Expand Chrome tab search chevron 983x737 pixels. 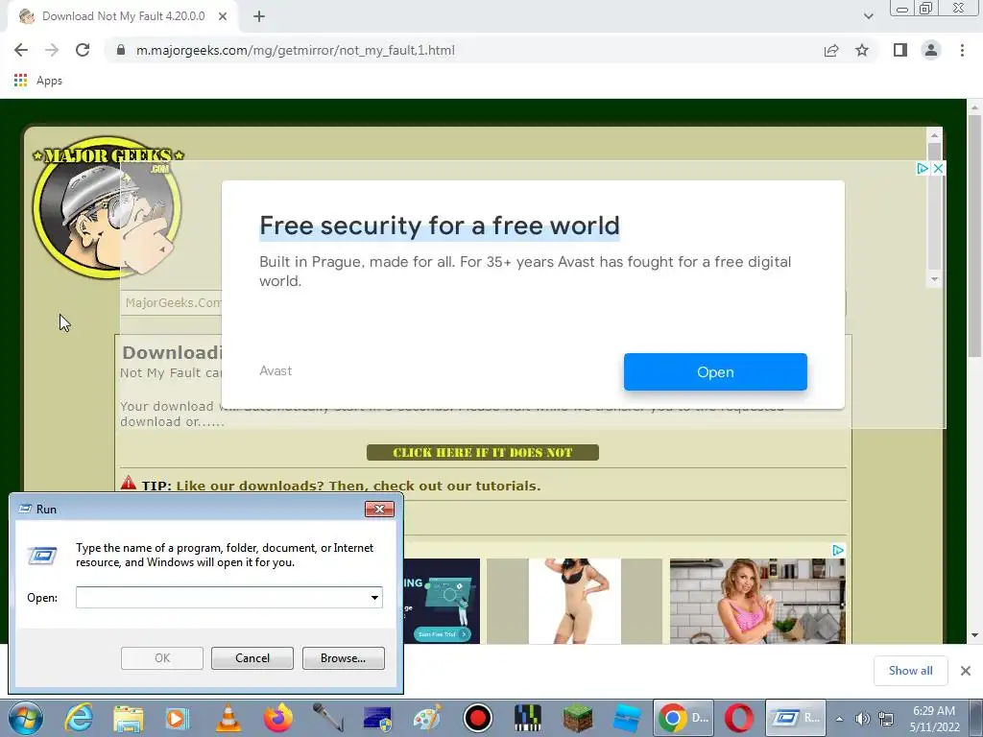click(x=868, y=16)
